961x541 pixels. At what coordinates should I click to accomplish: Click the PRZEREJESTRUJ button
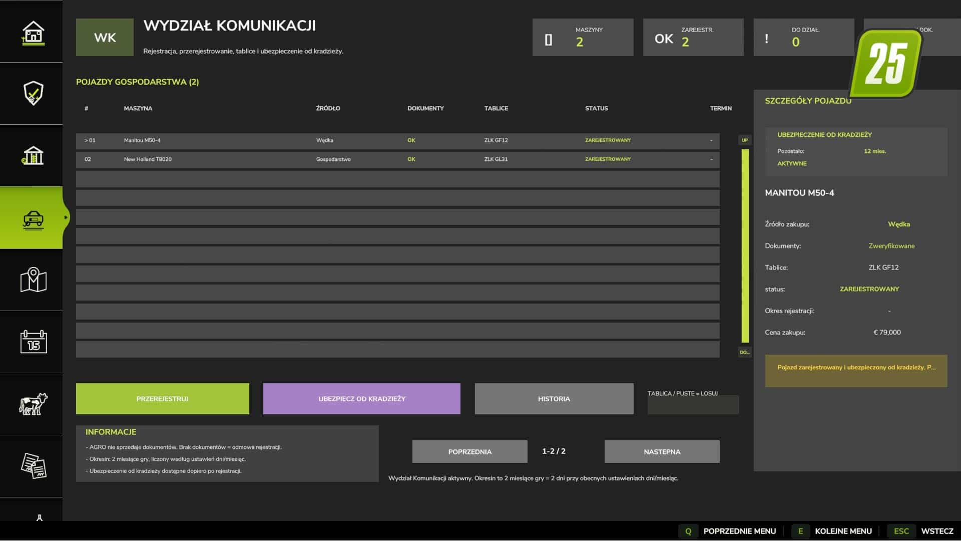click(163, 399)
